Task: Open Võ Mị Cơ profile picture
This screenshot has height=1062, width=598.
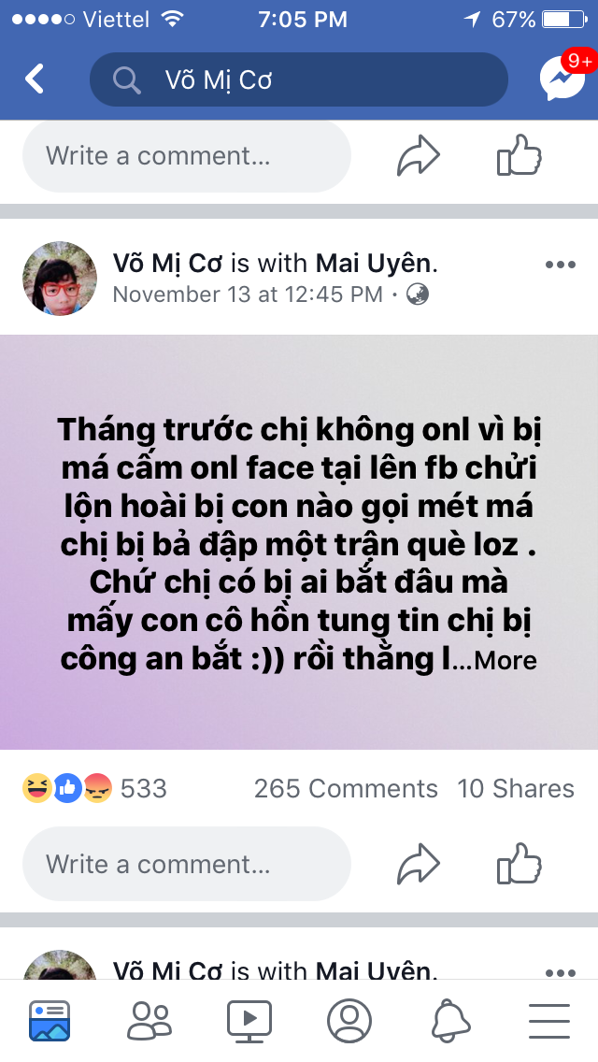Action: click(60, 279)
